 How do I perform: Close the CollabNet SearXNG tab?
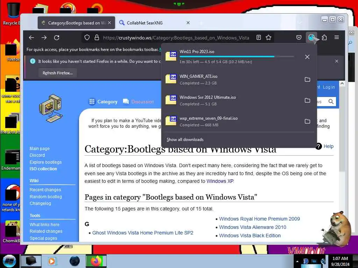click(188, 23)
